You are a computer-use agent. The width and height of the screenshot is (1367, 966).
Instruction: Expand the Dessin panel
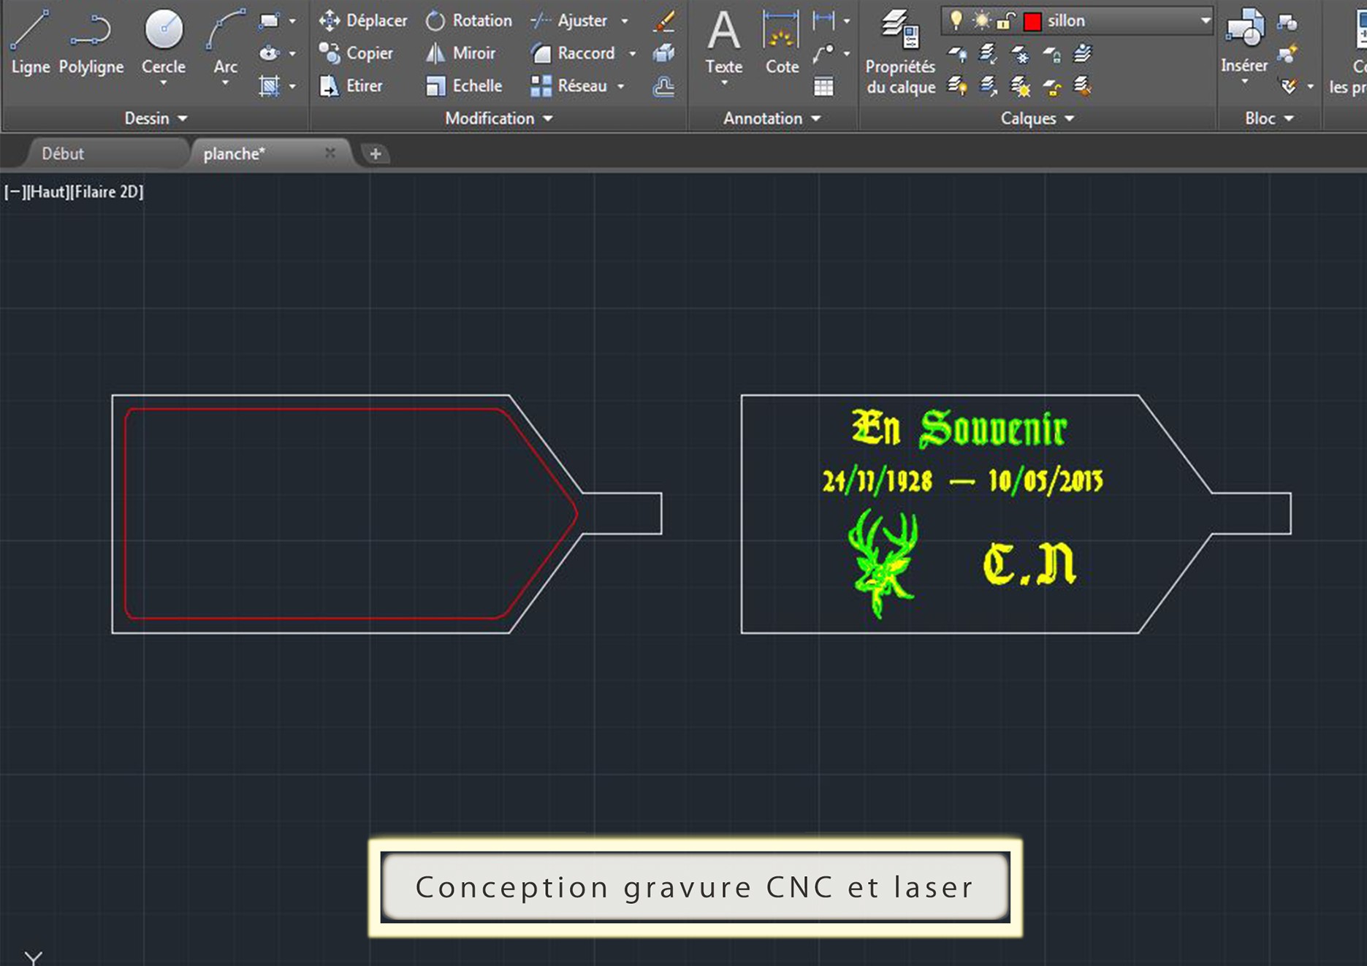(156, 118)
